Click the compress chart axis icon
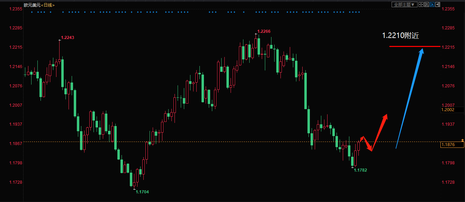 coord(427,4)
